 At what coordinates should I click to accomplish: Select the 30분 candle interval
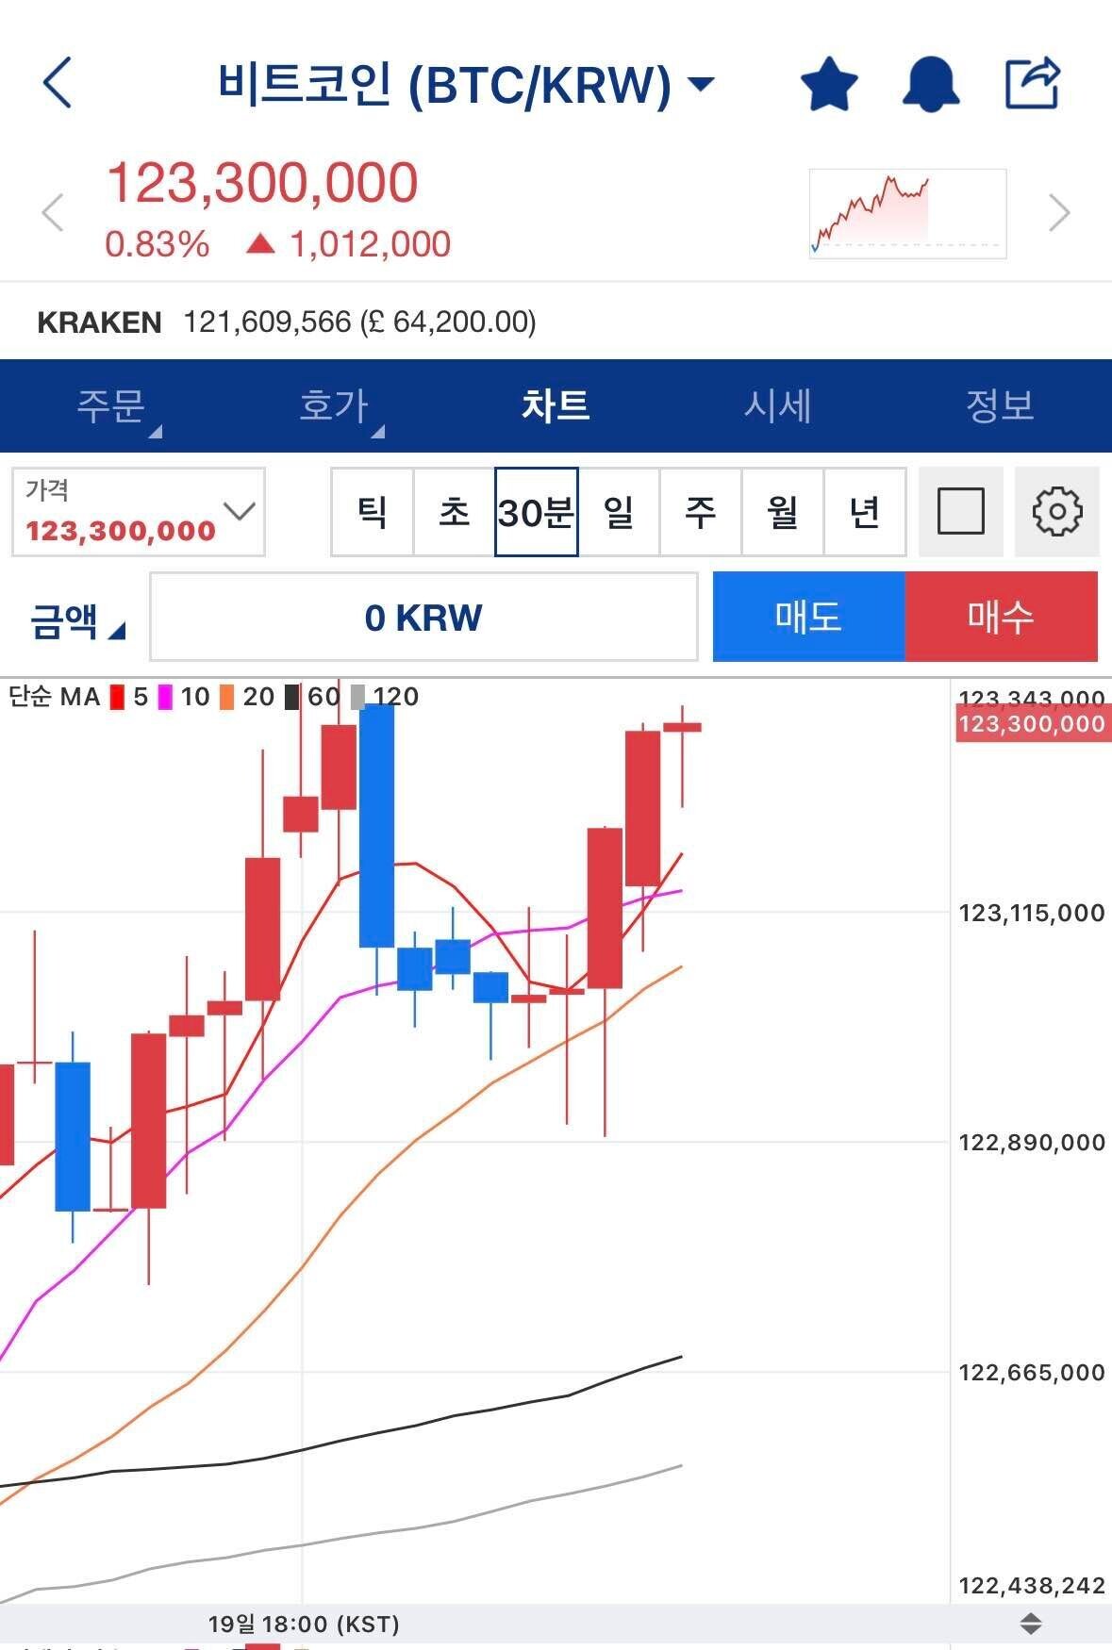click(x=537, y=512)
